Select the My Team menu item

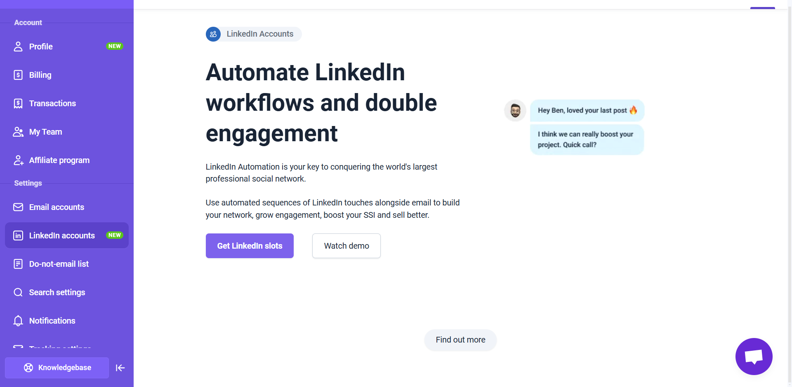(x=67, y=132)
